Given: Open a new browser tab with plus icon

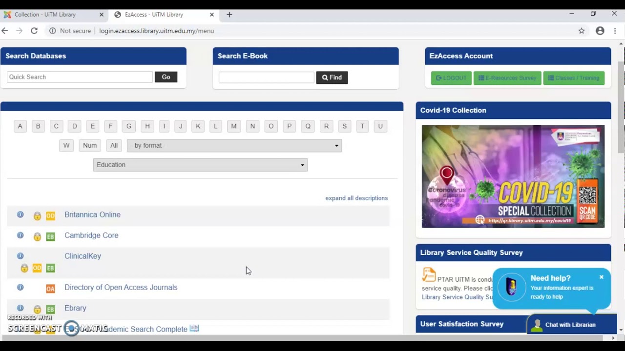Looking at the screenshot, I should [x=229, y=15].
